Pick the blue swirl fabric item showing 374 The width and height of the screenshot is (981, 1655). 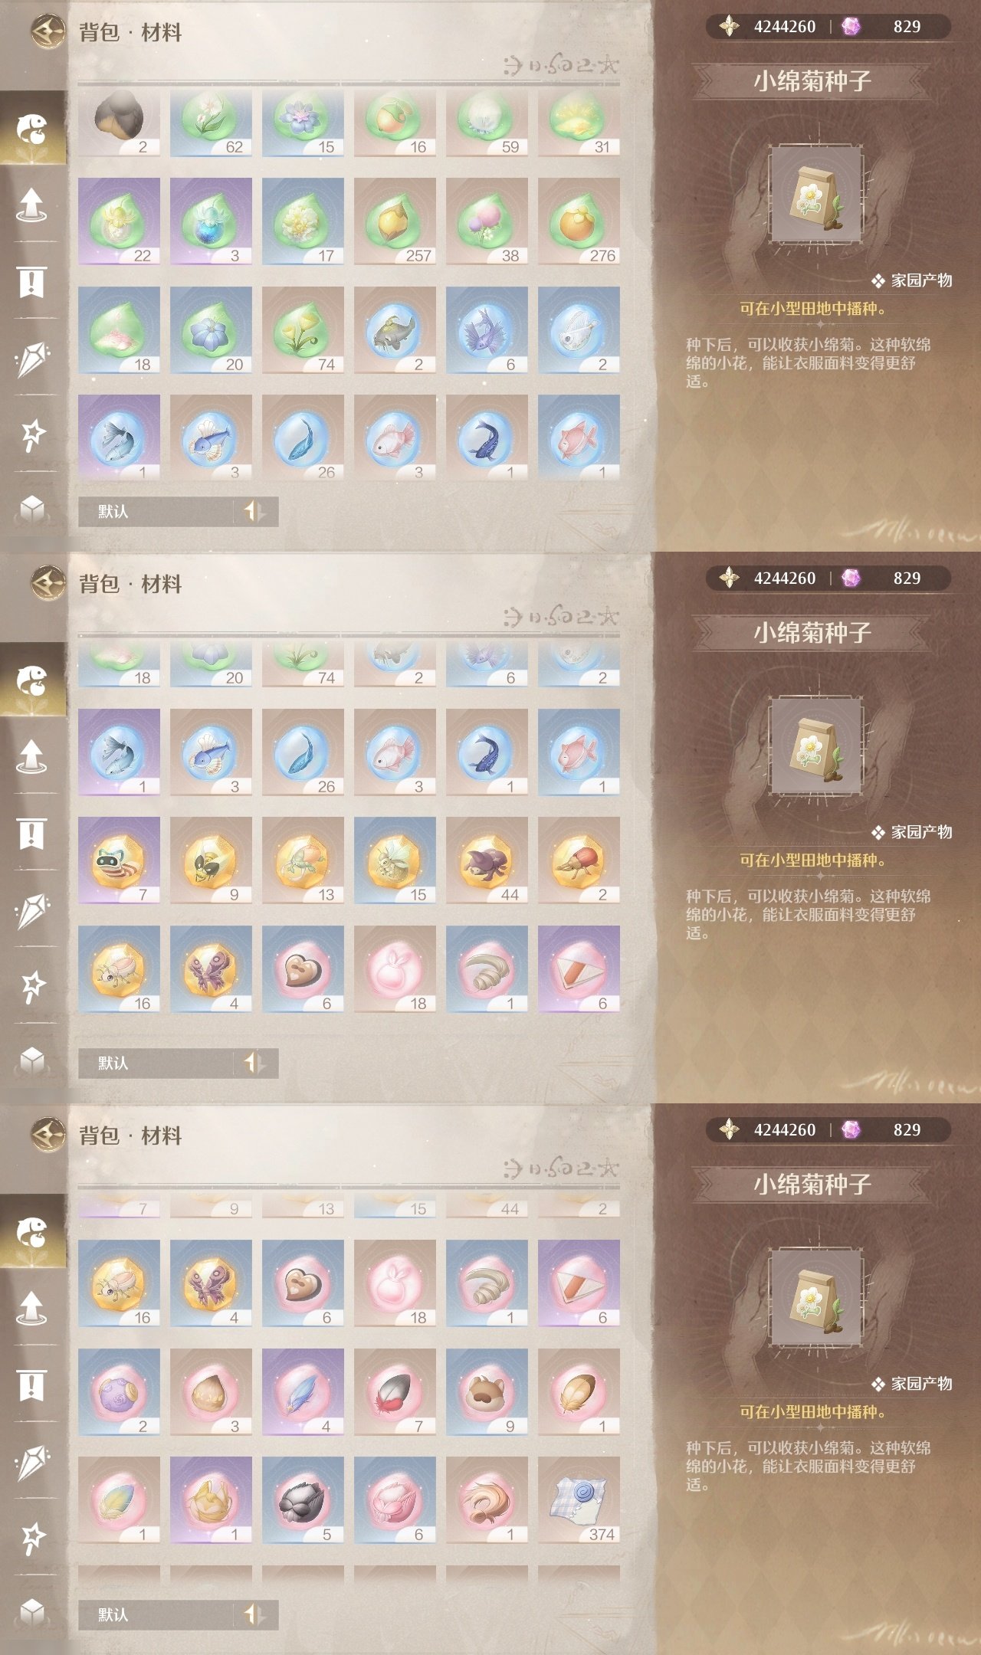[579, 1500]
